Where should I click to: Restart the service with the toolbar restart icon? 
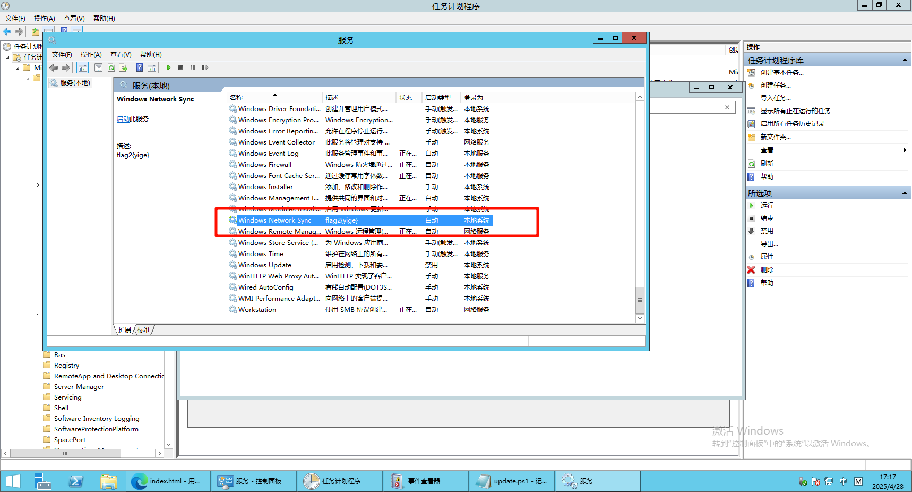tap(205, 67)
